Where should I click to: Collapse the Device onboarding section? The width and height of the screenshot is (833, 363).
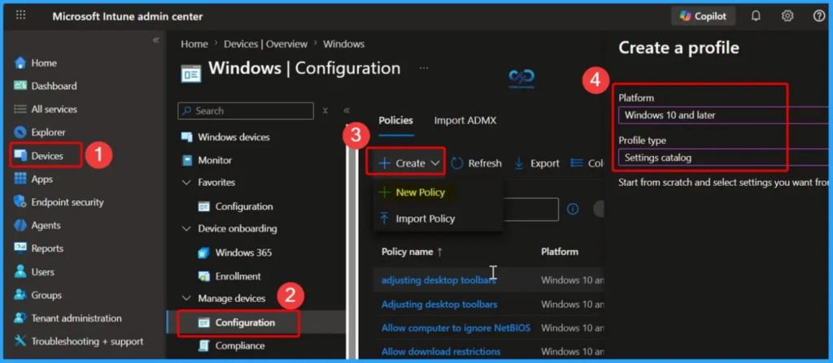pyautogui.click(x=186, y=229)
